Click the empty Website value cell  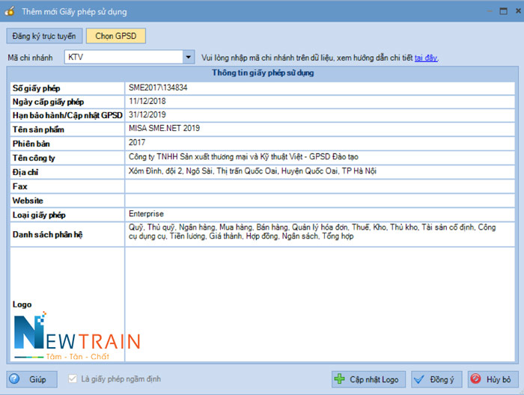[x=320, y=200]
